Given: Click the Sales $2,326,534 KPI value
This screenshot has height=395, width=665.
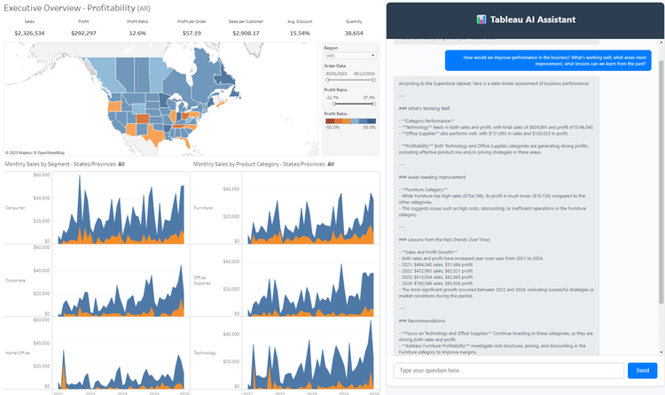Looking at the screenshot, I should click(30, 33).
